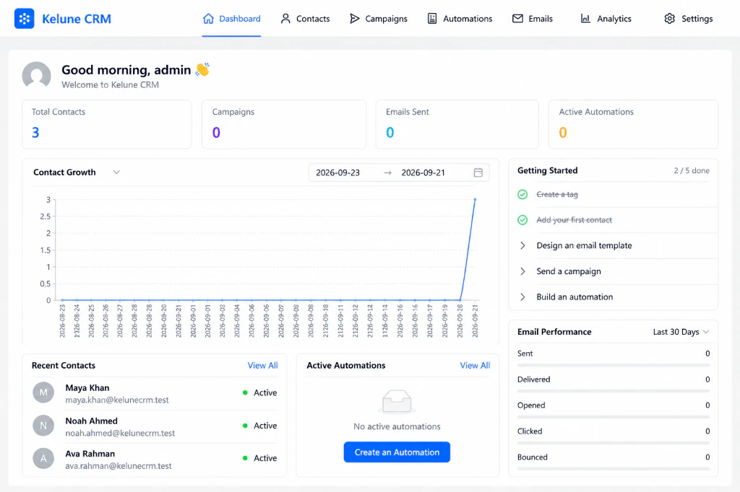Click the Emails envelope icon

click(x=517, y=18)
